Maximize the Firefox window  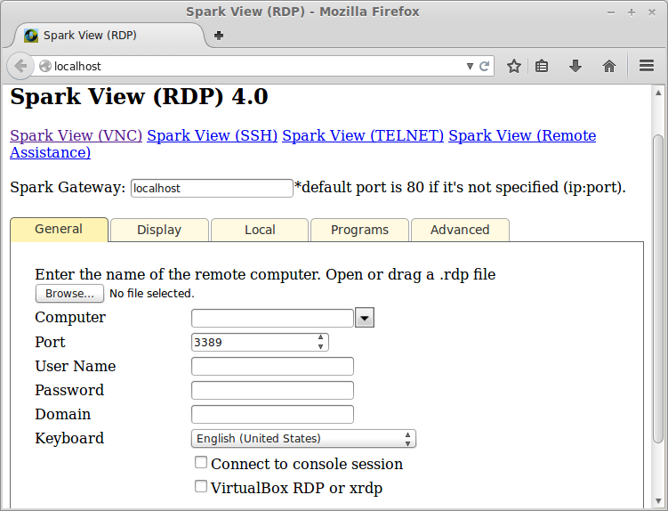pos(632,12)
